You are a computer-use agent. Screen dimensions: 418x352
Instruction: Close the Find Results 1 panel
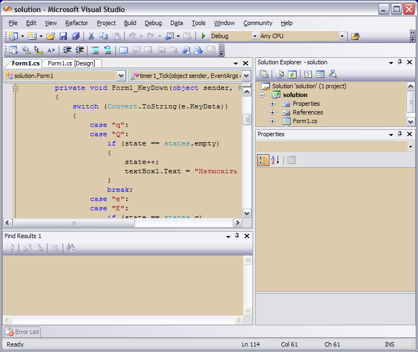click(247, 236)
